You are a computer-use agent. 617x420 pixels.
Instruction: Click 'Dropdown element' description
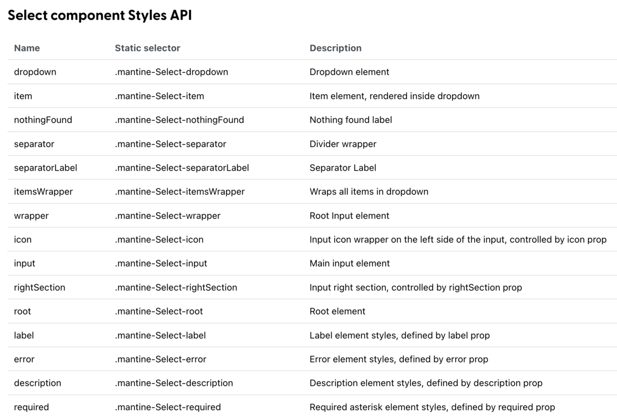click(x=349, y=72)
